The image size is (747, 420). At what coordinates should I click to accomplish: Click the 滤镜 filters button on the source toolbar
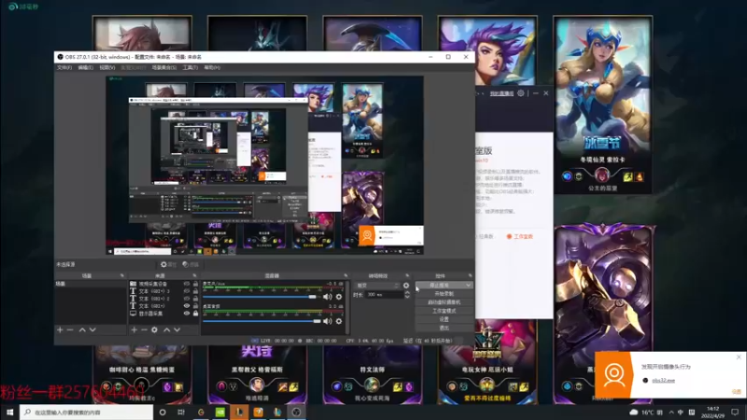[x=190, y=264]
